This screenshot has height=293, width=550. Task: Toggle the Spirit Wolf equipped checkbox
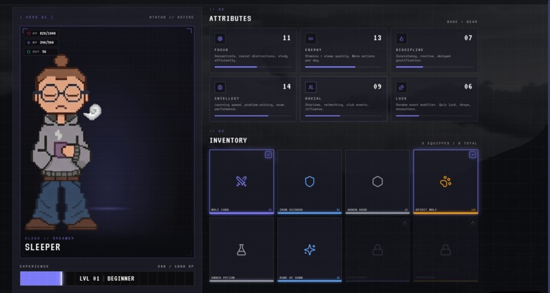(473, 155)
